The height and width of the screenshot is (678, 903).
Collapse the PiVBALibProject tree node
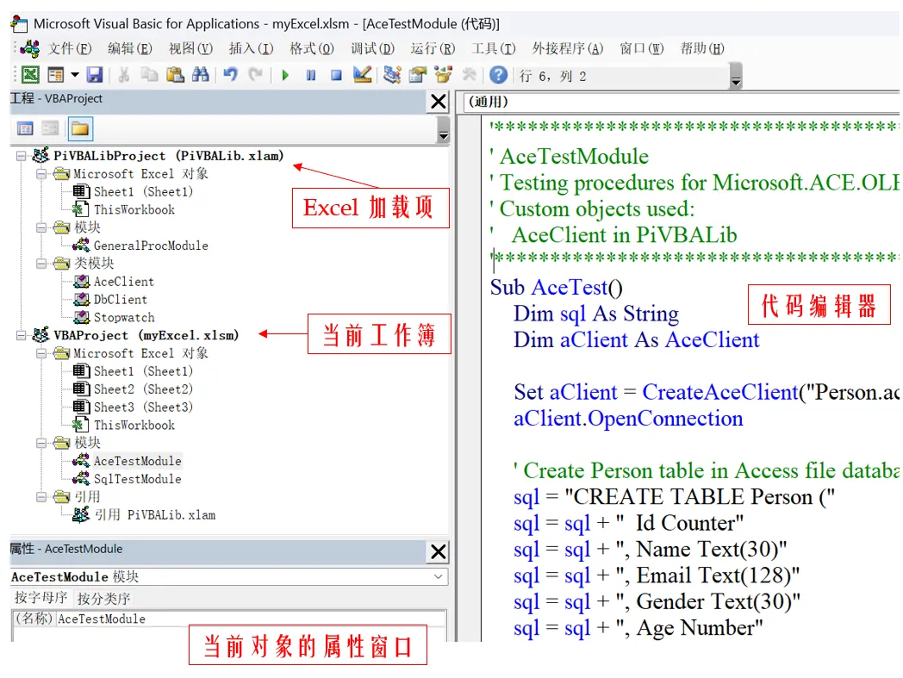[22, 156]
